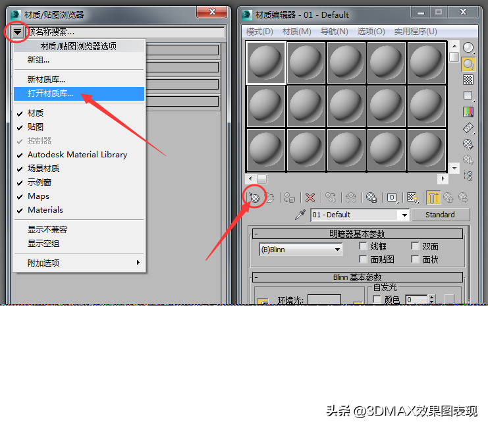Choose 新材质库... in the menu
The image size is (488, 428).
(x=79, y=80)
